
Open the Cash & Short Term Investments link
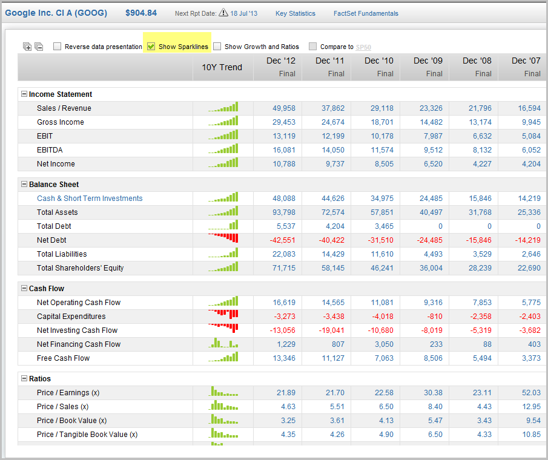tap(90, 198)
